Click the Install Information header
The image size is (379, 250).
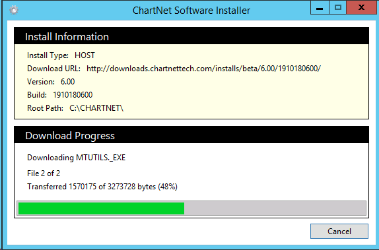[191, 36]
